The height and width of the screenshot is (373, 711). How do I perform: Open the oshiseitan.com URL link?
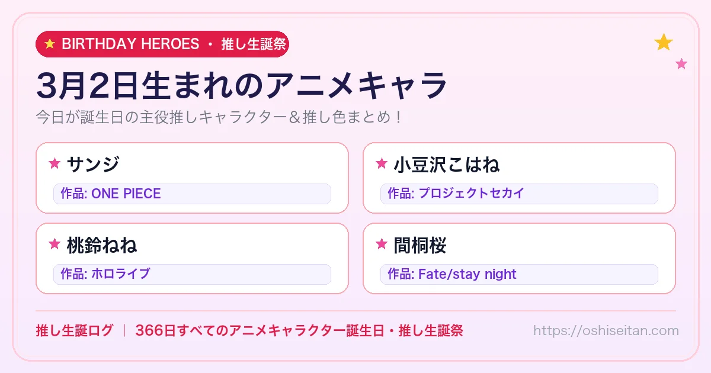pos(606,331)
